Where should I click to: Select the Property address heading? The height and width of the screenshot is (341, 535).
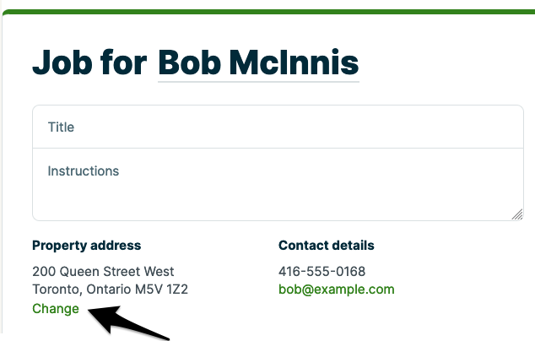(x=86, y=246)
